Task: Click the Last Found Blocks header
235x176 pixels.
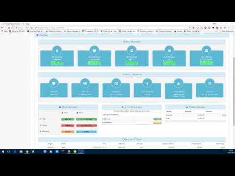Action: 132,139
